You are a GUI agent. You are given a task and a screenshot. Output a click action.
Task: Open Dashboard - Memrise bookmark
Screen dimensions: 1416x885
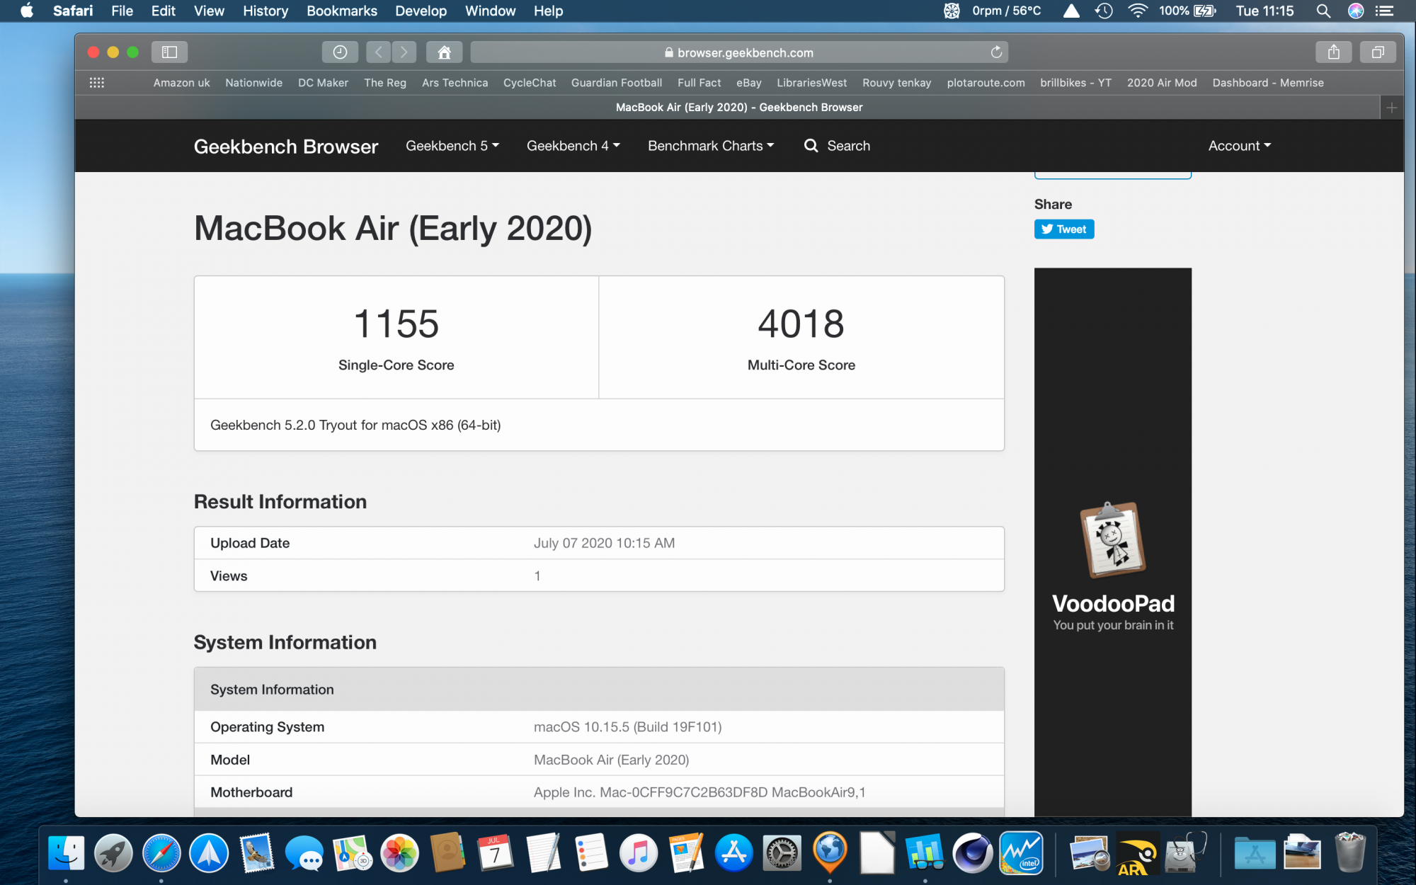[x=1267, y=83]
